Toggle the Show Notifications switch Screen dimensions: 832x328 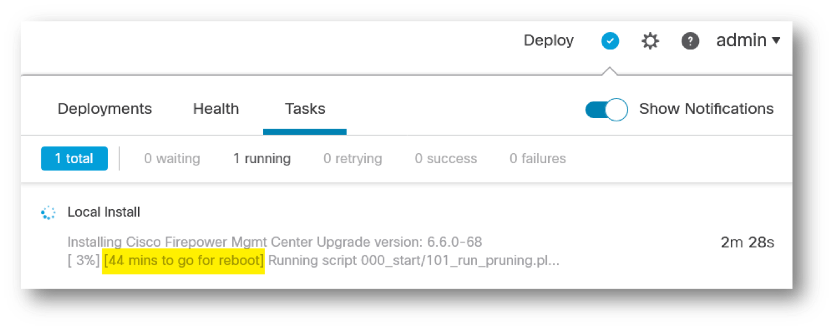[606, 110]
